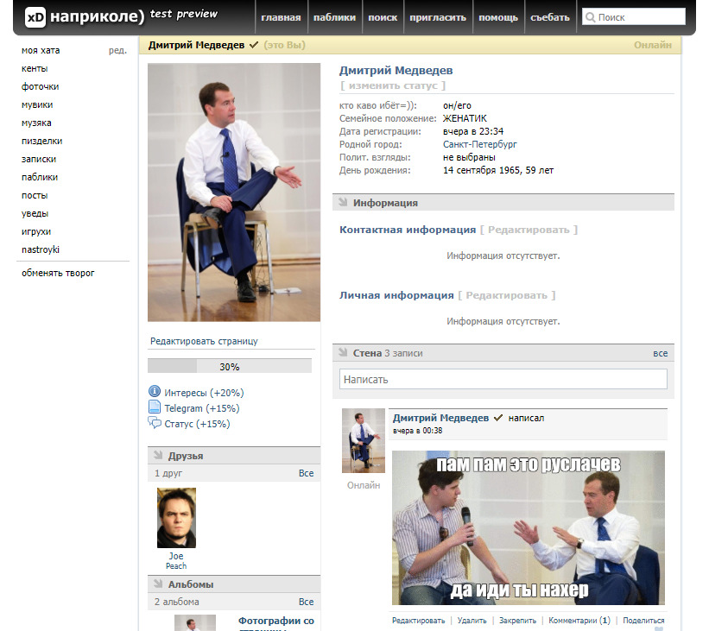Click the Написать wall input field
The height and width of the screenshot is (631, 709).
[x=503, y=379]
